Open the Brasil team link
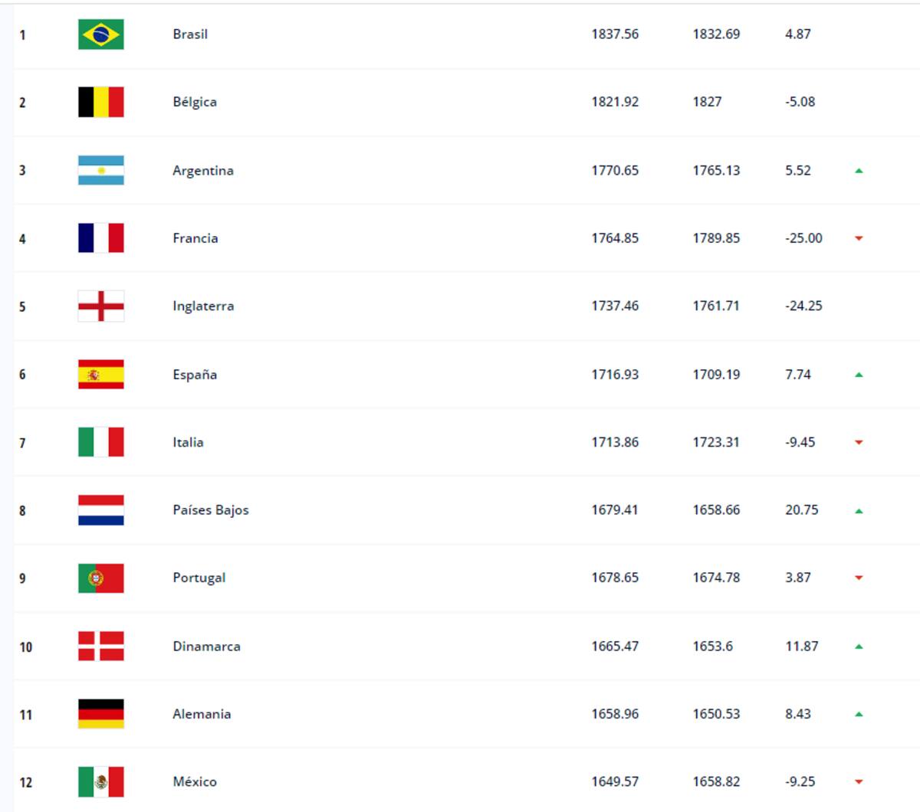This screenshot has height=812, width=920. pos(190,34)
